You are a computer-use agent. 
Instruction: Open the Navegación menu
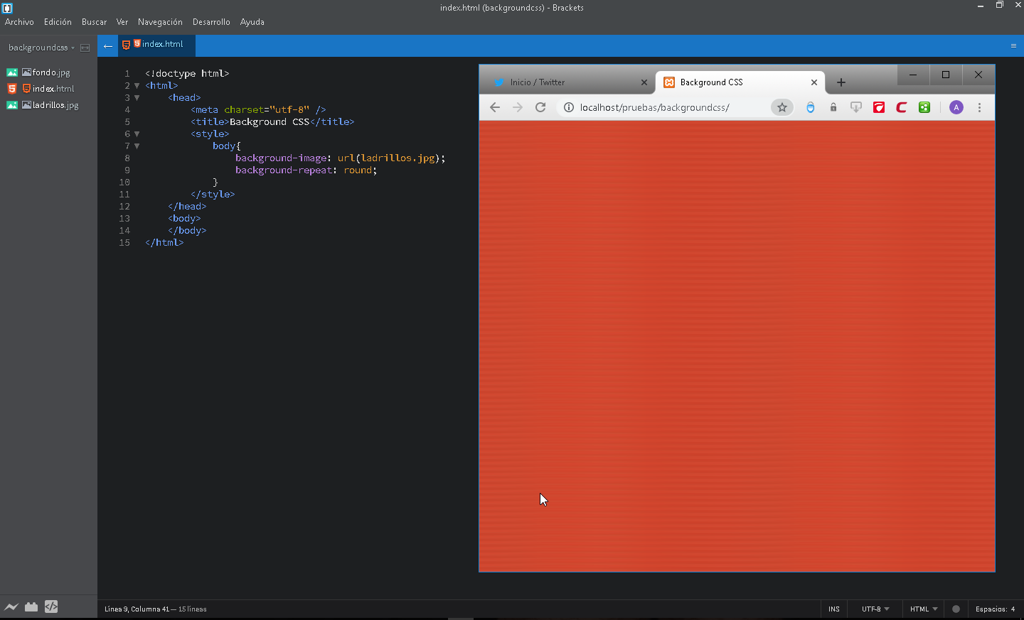[x=160, y=22]
